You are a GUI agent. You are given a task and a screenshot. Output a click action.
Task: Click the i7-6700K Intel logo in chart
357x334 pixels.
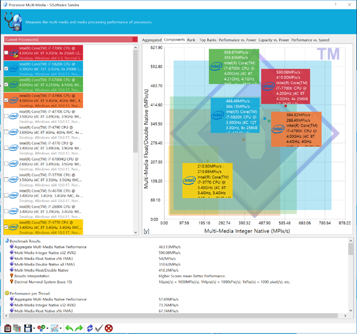click(x=215, y=67)
